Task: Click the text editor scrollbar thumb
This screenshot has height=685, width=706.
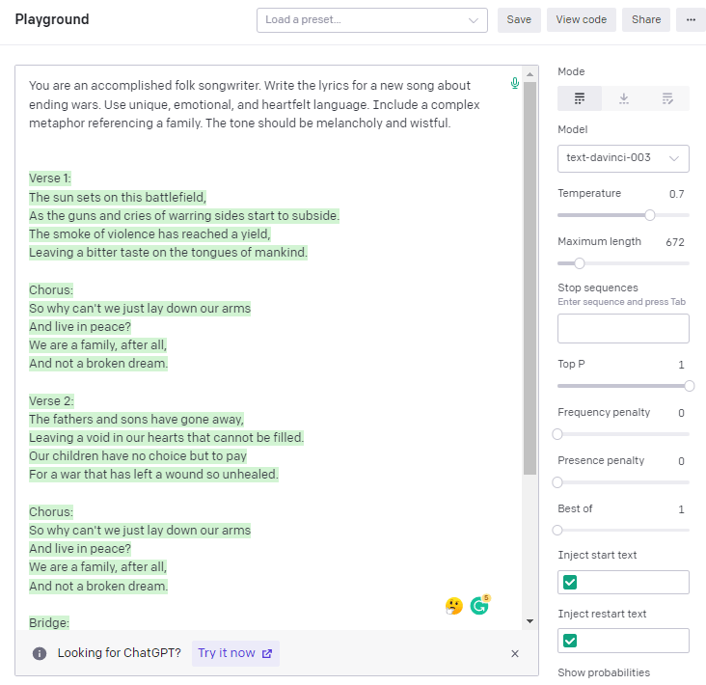Action: pos(529,278)
